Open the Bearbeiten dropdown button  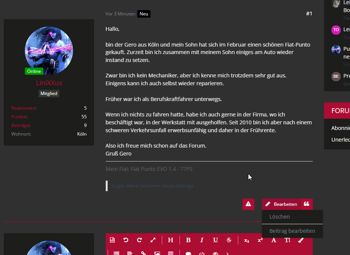click(x=281, y=204)
